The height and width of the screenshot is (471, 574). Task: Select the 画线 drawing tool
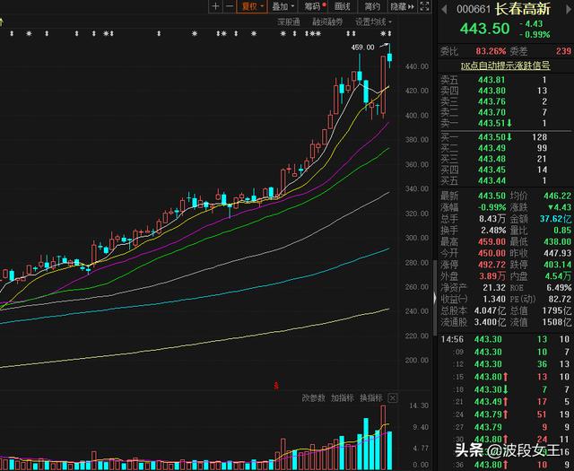(x=343, y=6)
